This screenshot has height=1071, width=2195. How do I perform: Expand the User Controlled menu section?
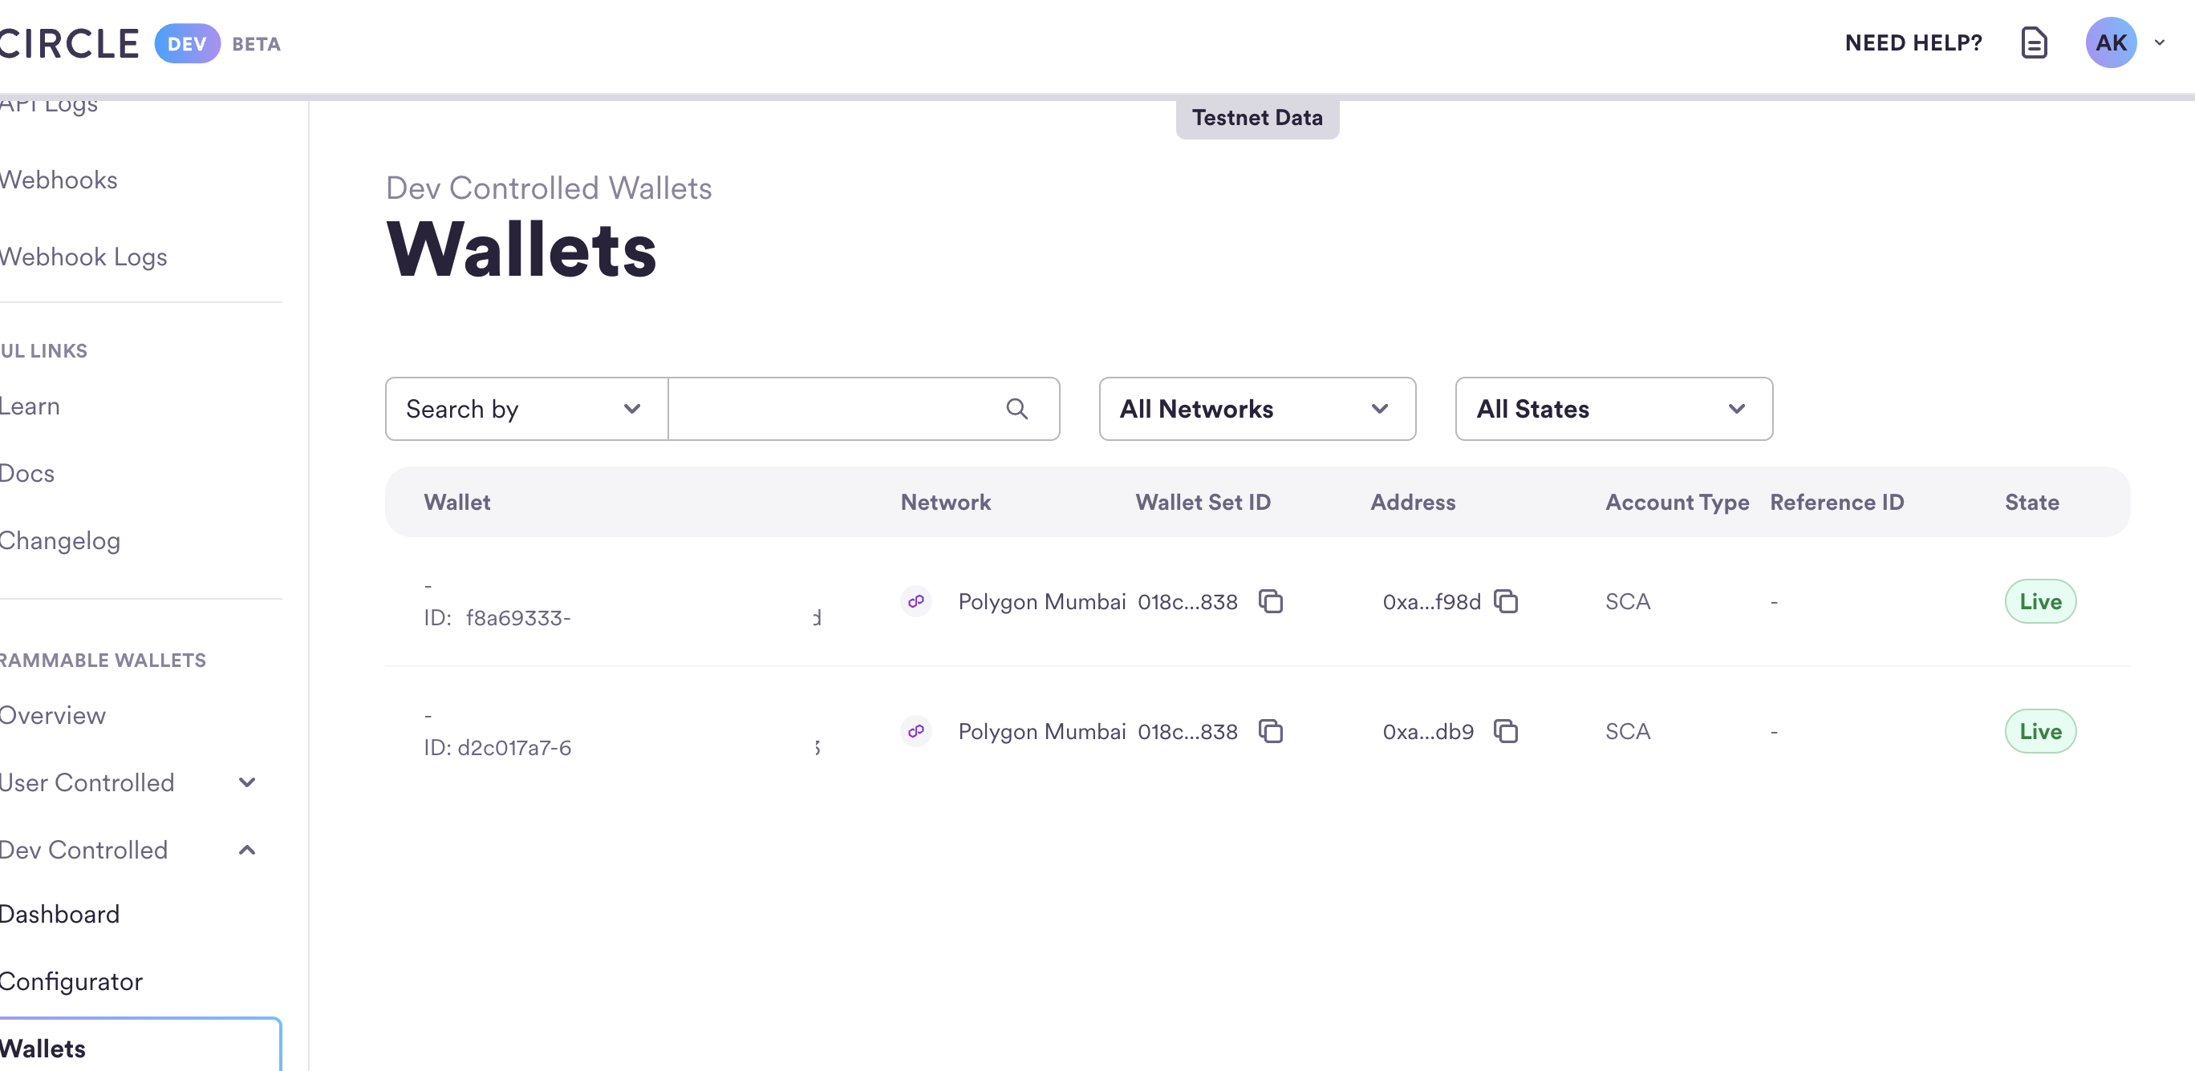(247, 782)
